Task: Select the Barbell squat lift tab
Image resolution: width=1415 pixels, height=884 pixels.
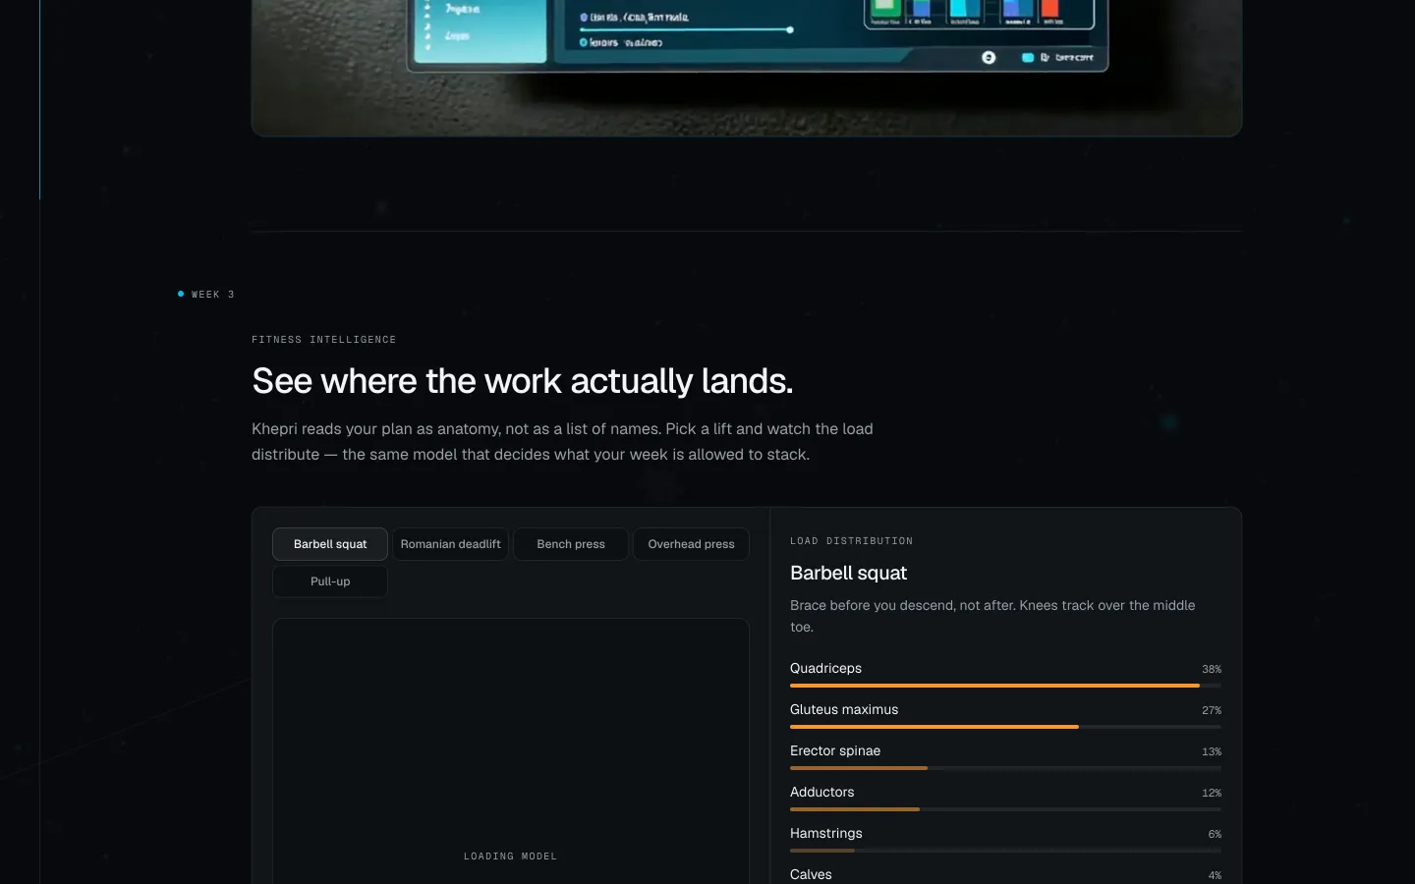Action: pos(330,544)
